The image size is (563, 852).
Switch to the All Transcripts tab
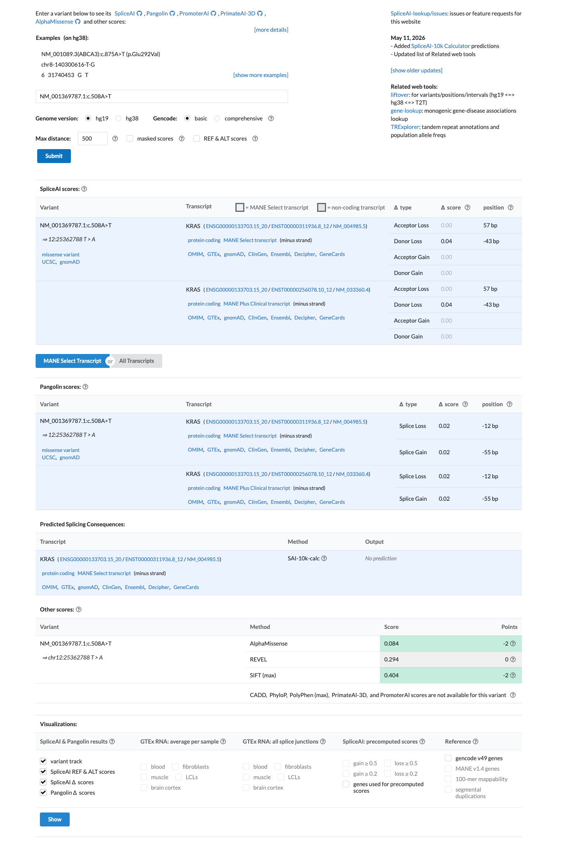coord(137,361)
